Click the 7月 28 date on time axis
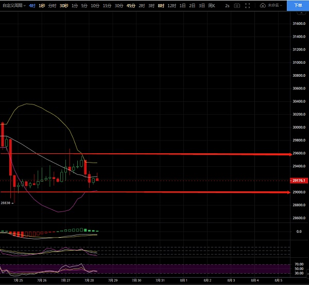Image resolution: width=309 pixels, height=285 pixels. tap(89, 280)
